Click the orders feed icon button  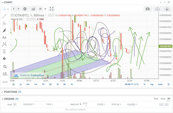click(167, 105)
